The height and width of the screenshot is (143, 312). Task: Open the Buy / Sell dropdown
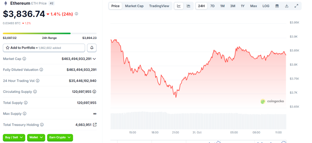click(14, 138)
